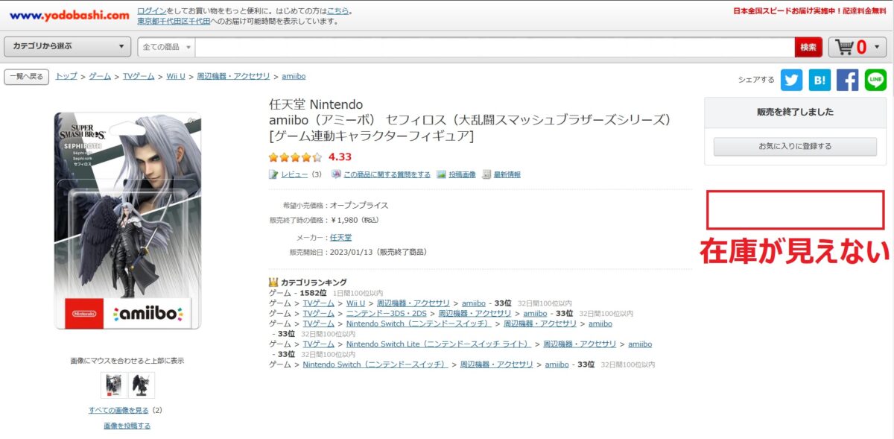Click the 任天堂 Nintendo product title line
894x439 pixels.
316,104
